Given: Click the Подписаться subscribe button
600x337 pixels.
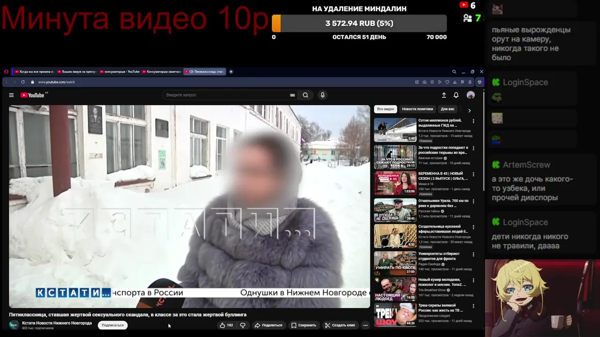Looking at the screenshot, I should 112,325.
